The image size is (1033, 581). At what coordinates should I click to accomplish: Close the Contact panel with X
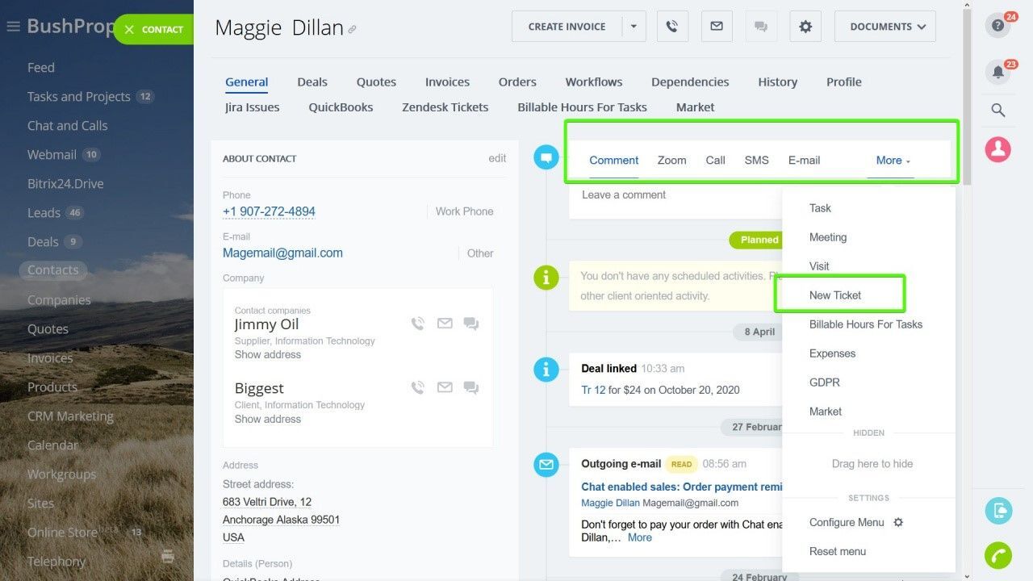click(x=130, y=30)
